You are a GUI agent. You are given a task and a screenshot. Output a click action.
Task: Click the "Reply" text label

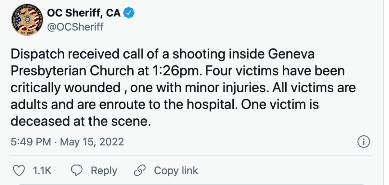[x=104, y=170]
